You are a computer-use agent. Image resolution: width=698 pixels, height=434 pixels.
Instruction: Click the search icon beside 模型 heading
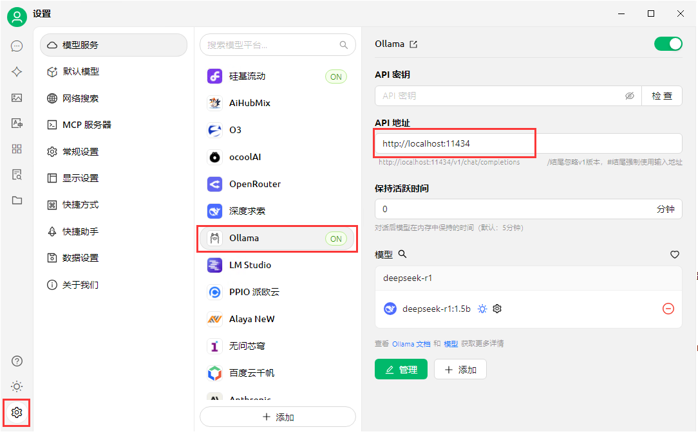402,254
